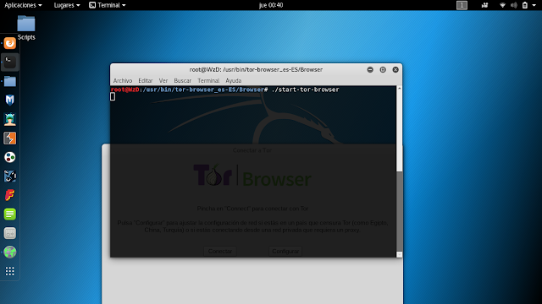Open the Archivo menu in the terminal
The image size is (542, 304).
pos(123,81)
